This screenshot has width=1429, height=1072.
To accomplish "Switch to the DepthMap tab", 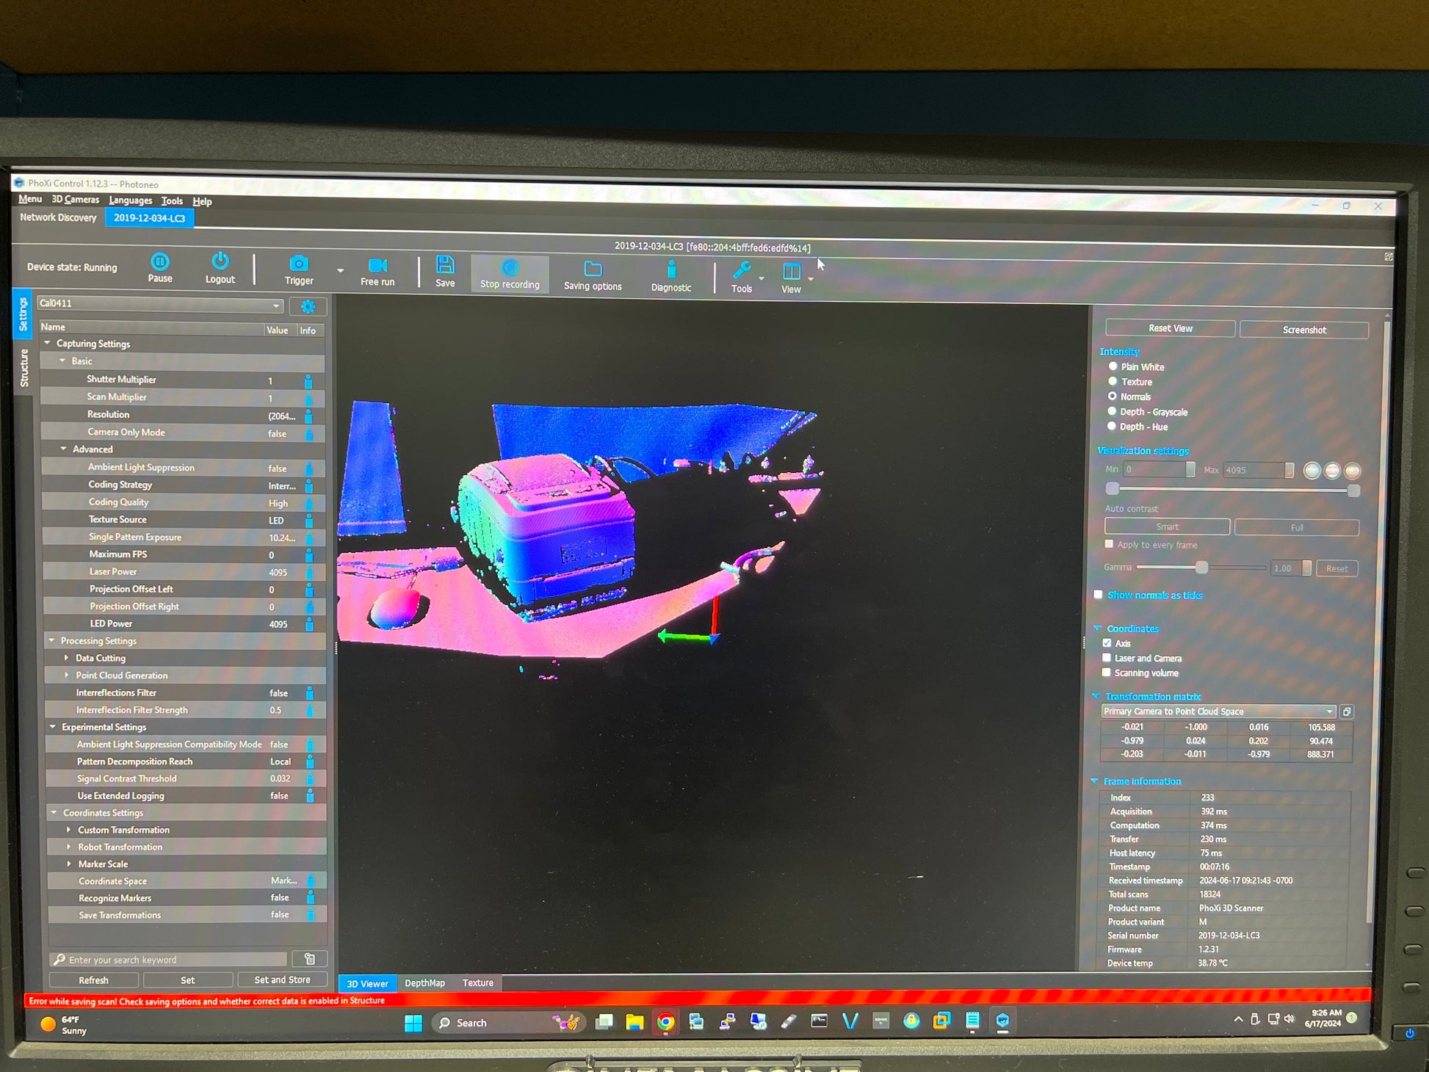I will [424, 982].
